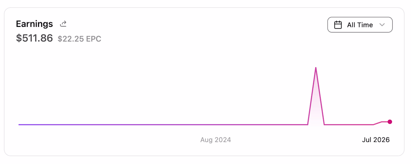Click the $22.25 EPC value
The width and height of the screenshot is (411, 164).
tap(80, 39)
